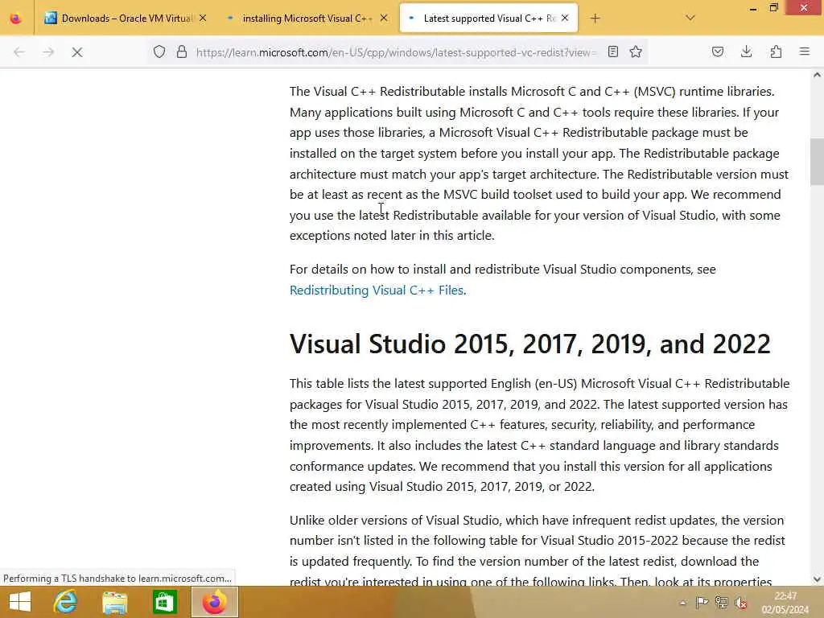Image resolution: width=824 pixels, height=618 pixels.
Task: Open Windows Store from the taskbar
Action: point(164,602)
